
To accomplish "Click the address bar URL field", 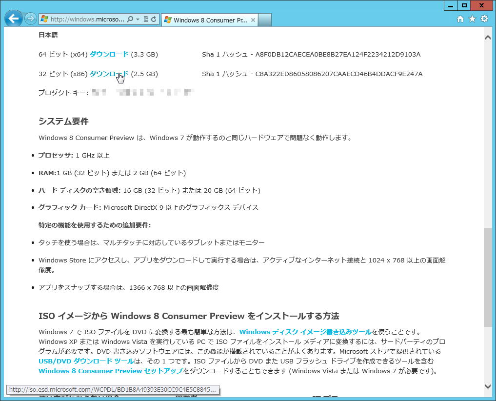I will (x=87, y=20).
